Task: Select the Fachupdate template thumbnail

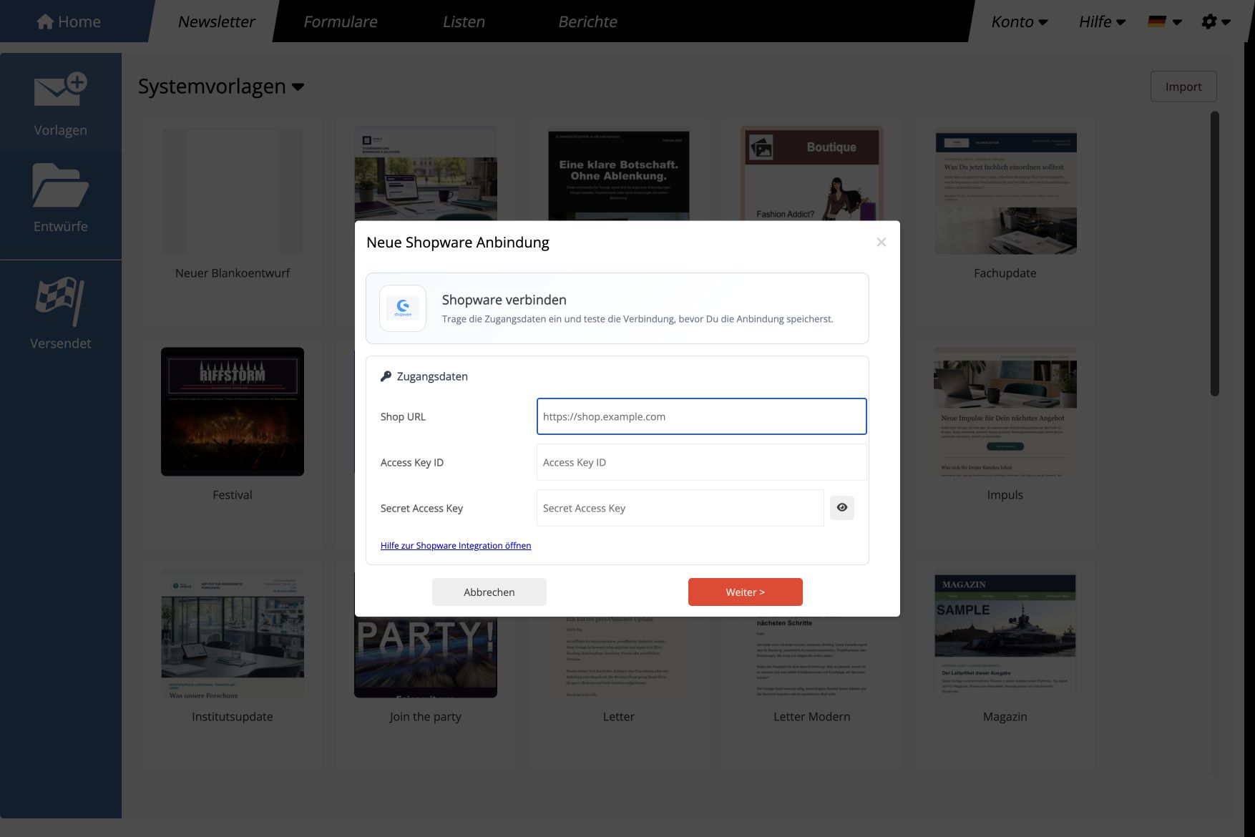Action: pyautogui.click(x=1005, y=192)
